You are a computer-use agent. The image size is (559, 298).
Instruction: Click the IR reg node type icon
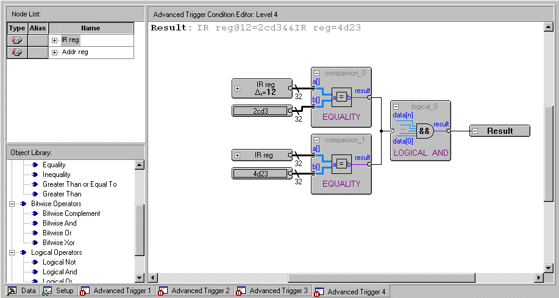click(x=17, y=40)
